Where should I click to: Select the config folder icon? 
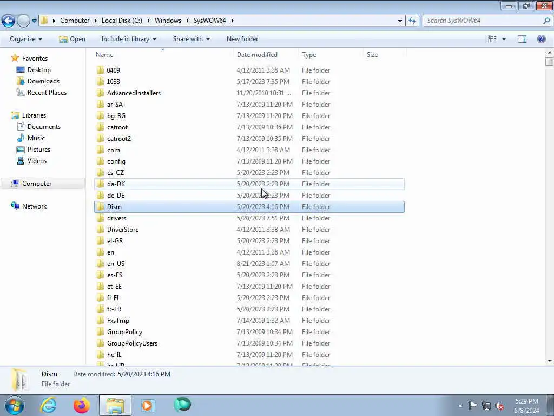[x=100, y=161]
